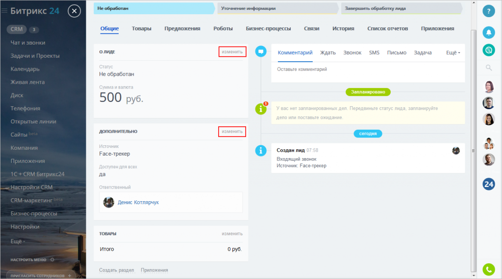This screenshot has width=502, height=279.
Task: Switch to Бизнес-процессы tab
Action: 268,28
